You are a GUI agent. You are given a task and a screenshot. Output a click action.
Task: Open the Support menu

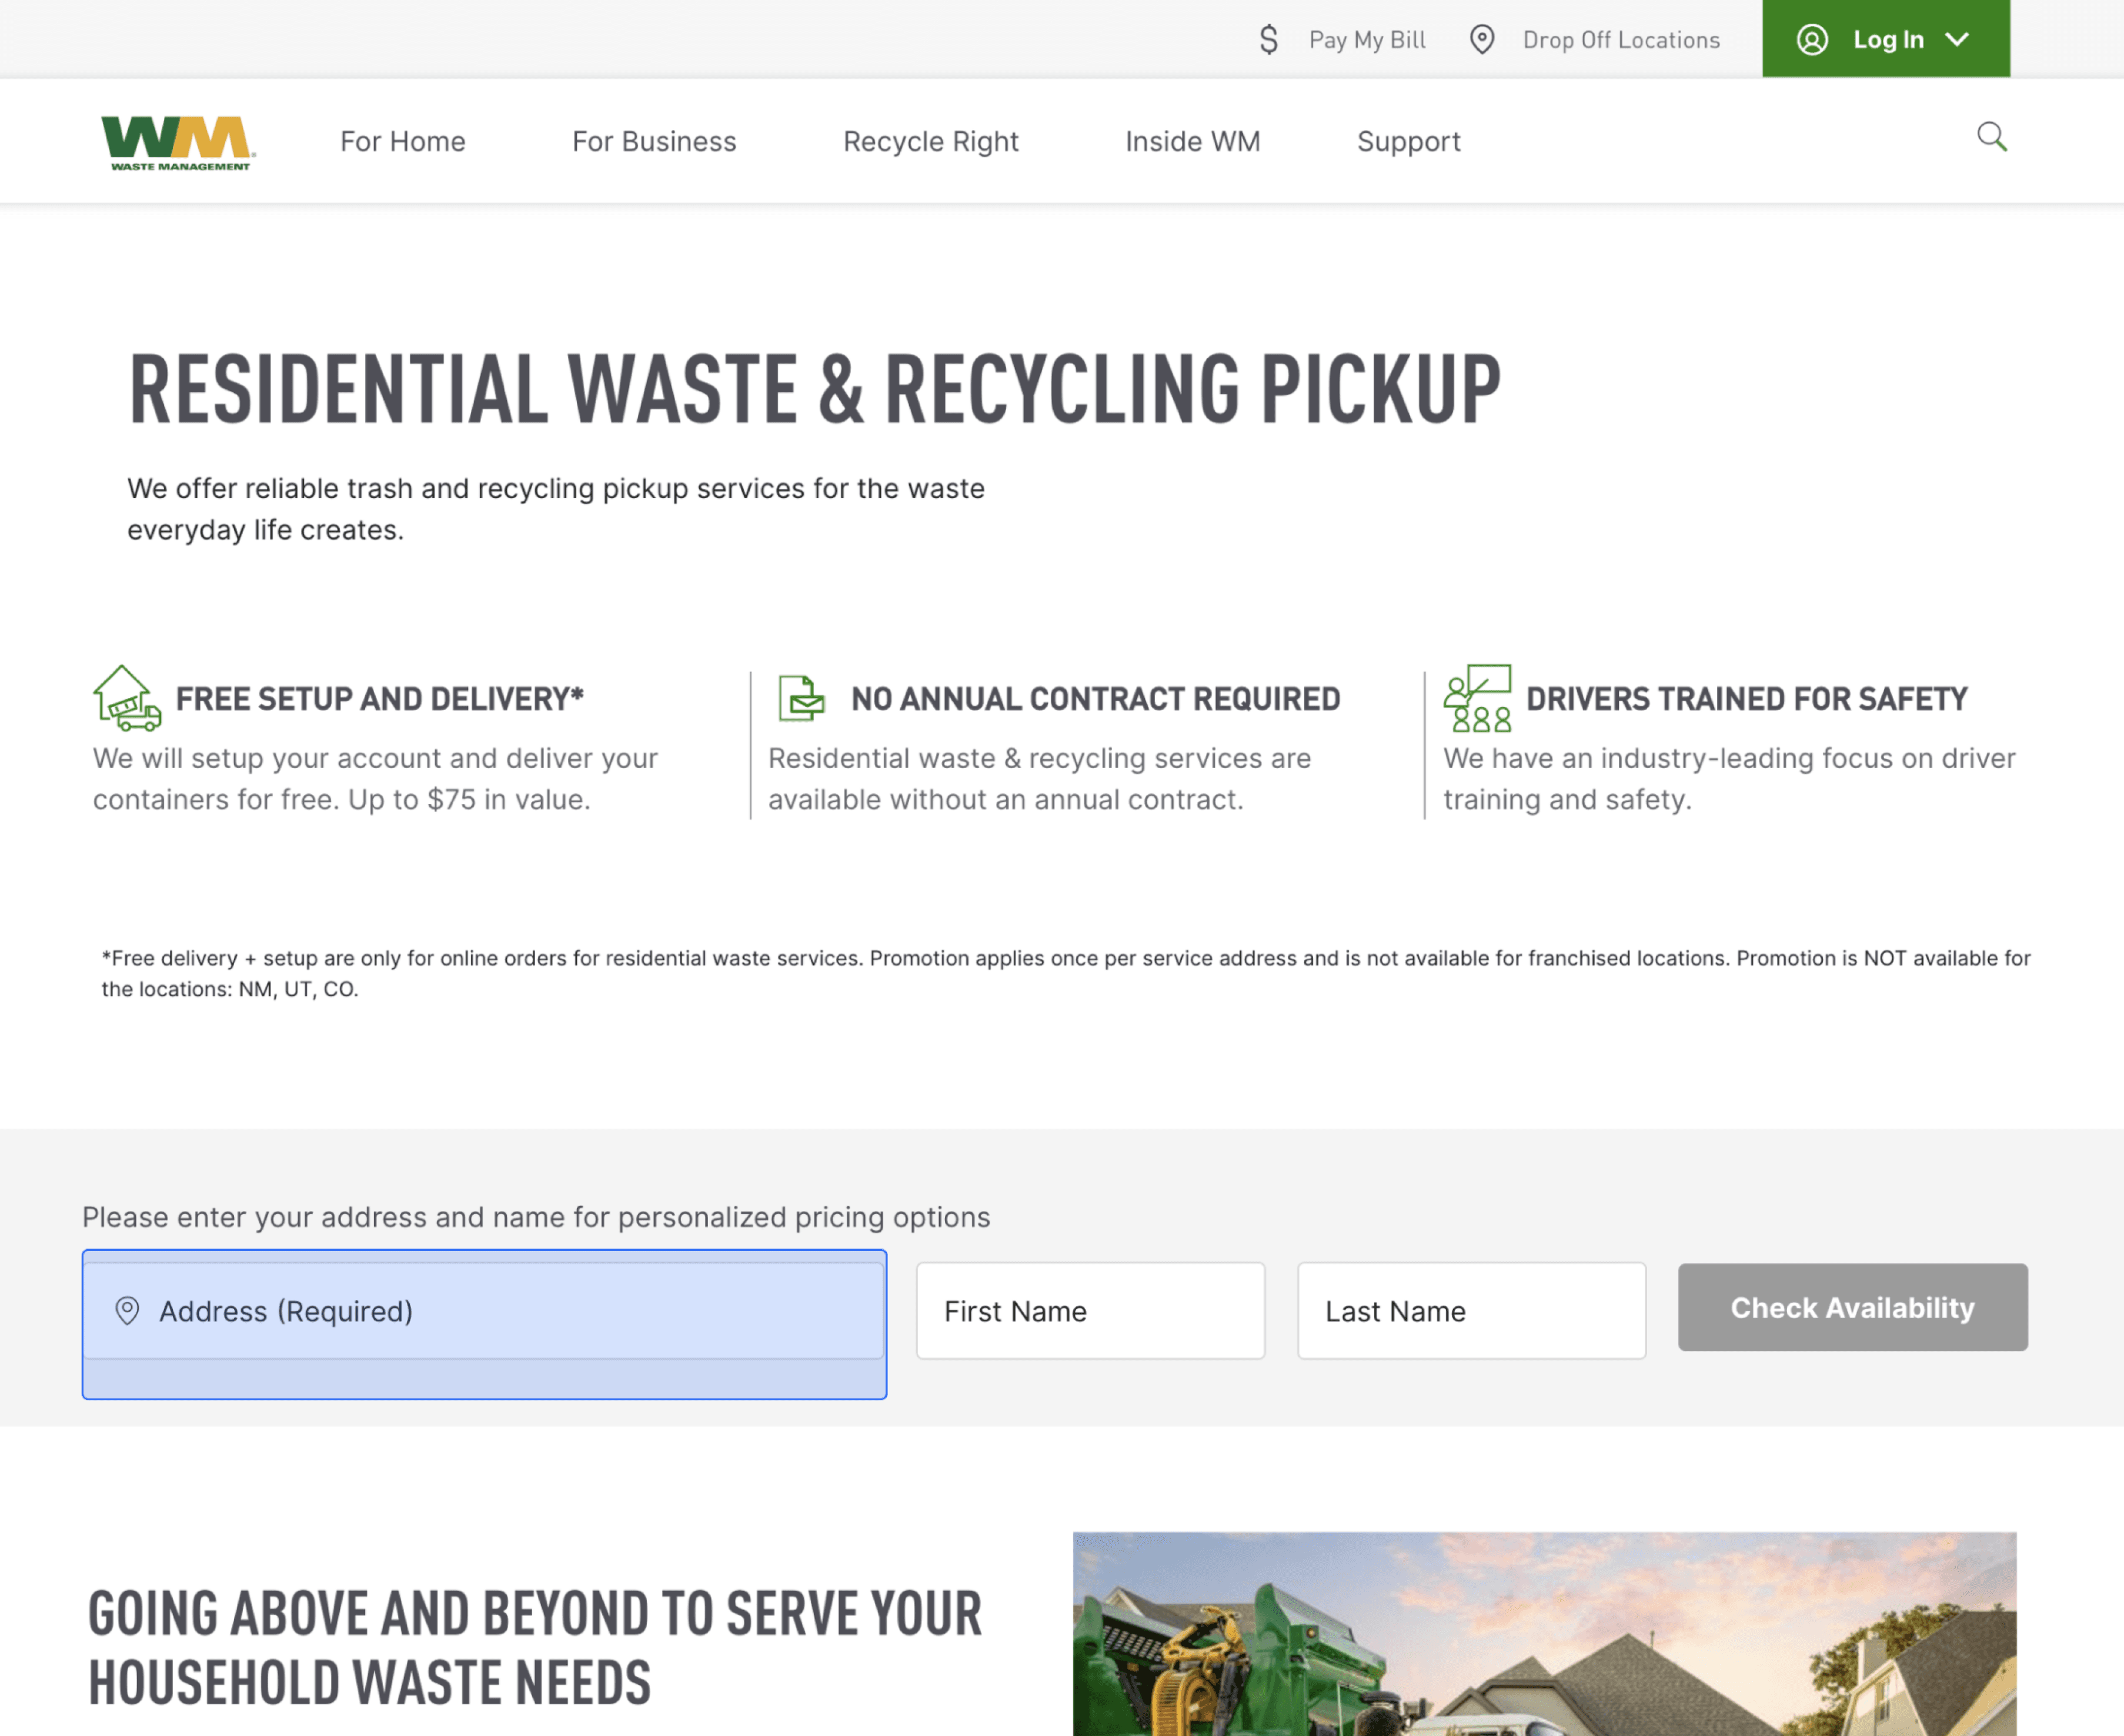tap(1408, 142)
